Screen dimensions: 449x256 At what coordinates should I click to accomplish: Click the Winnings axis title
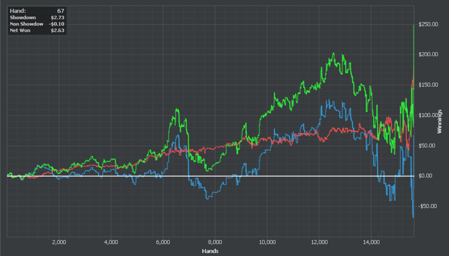[x=439, y=122]
